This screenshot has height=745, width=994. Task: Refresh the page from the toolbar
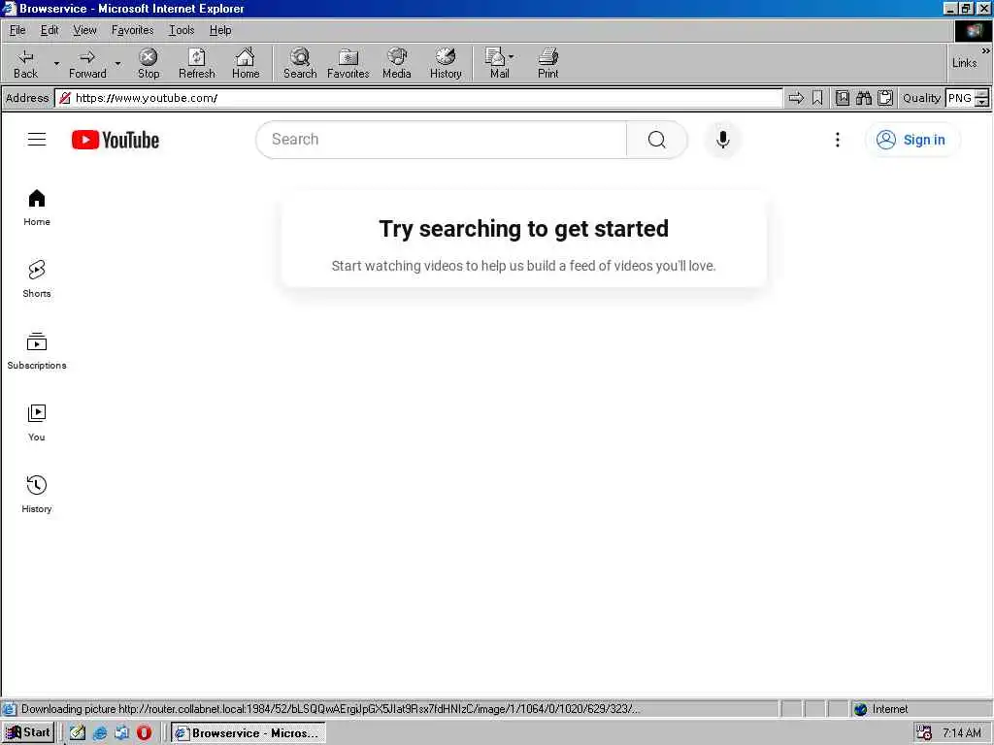[196, 64]
